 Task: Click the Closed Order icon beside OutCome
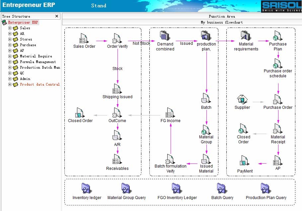click(x=80, y=112)
